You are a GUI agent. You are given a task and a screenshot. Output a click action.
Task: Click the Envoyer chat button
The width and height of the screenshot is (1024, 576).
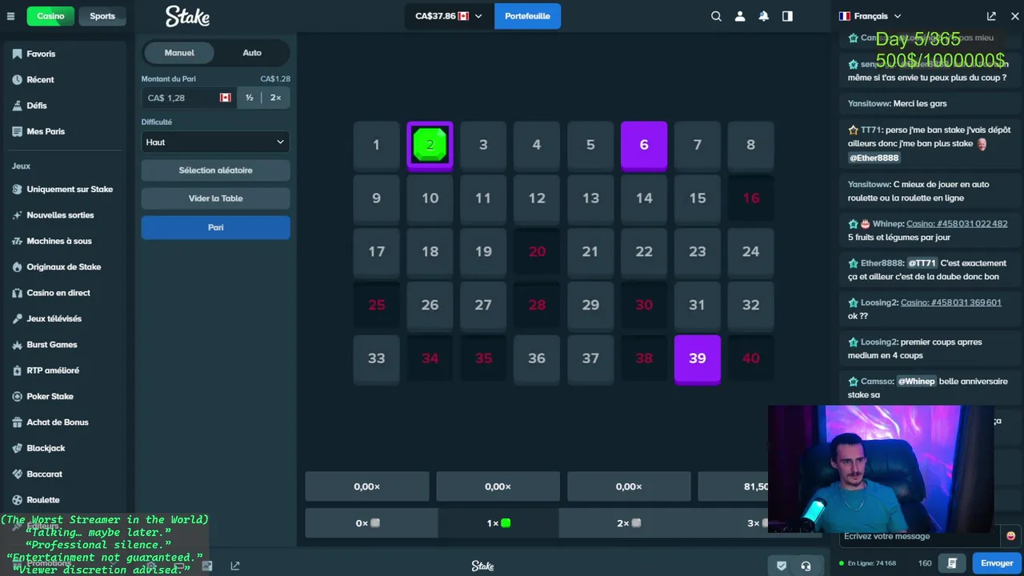(997, 563)
